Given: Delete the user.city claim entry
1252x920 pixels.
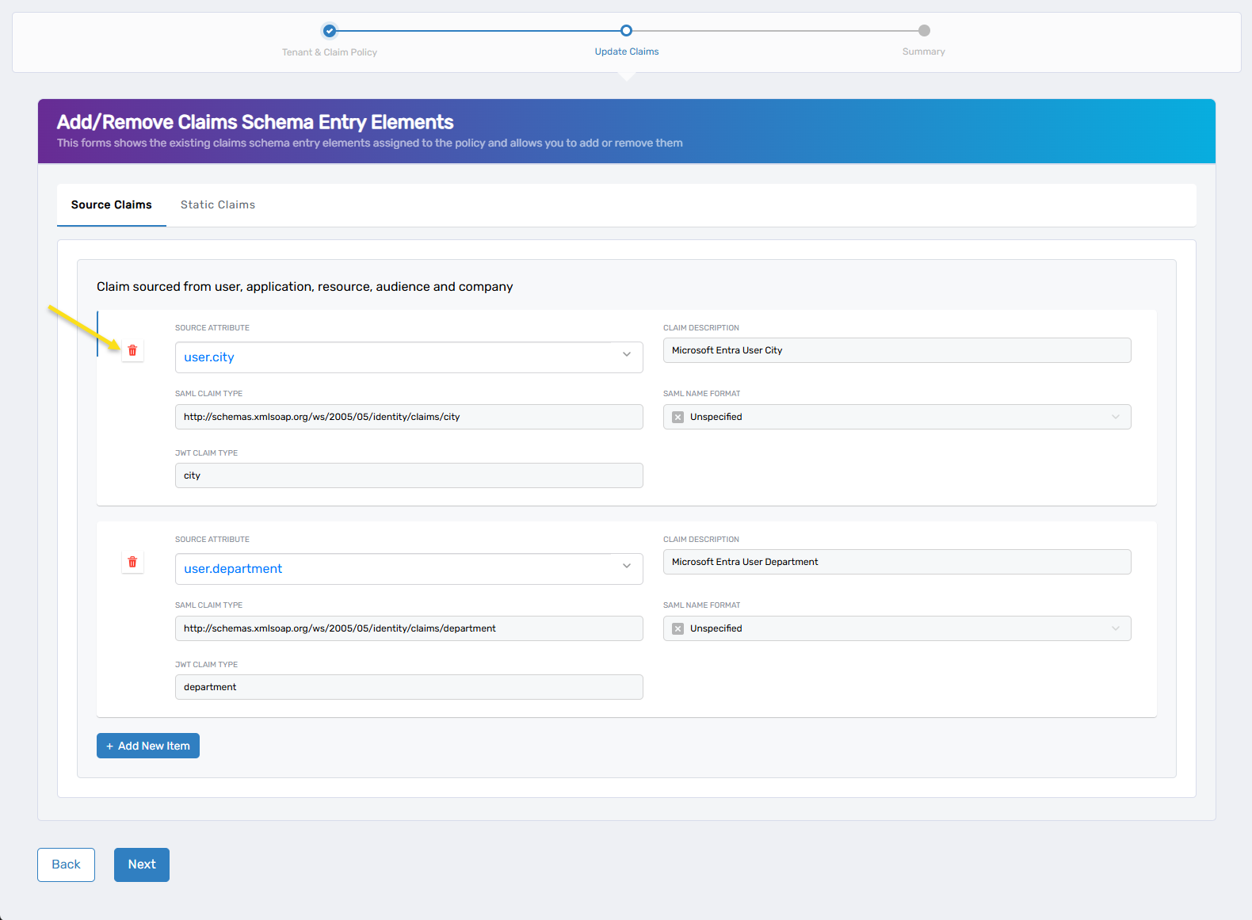Looking at the screenshot, I should 132,350.
